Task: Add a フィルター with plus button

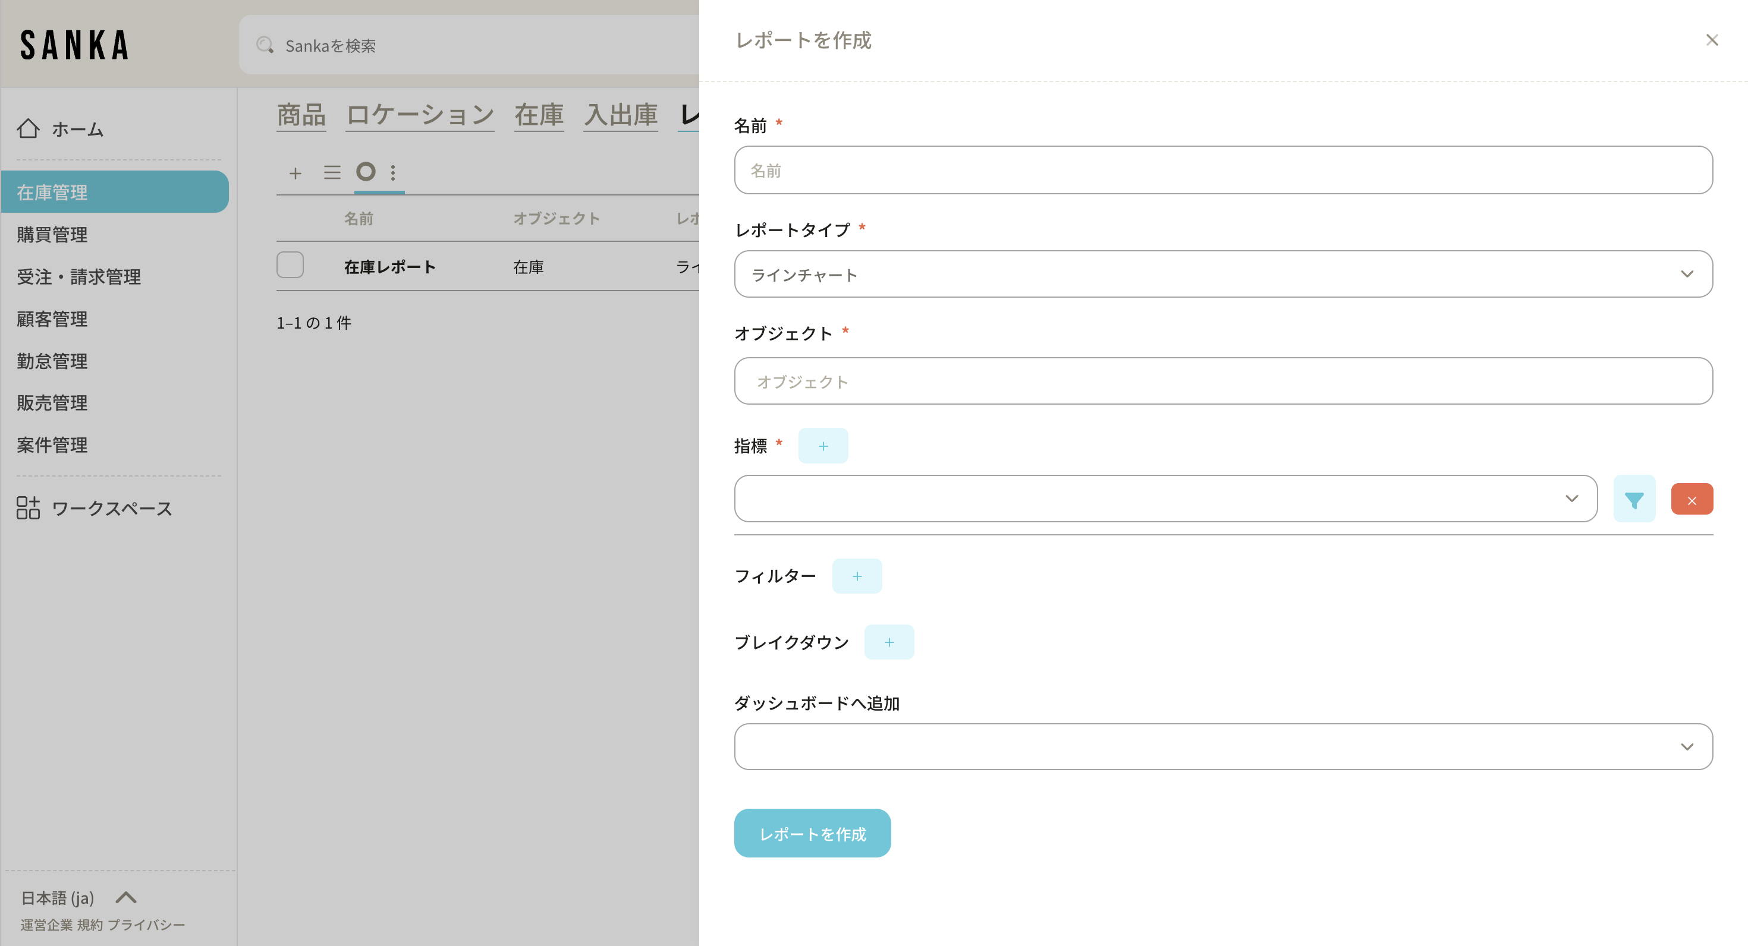Action: click(x=856, y=576)
